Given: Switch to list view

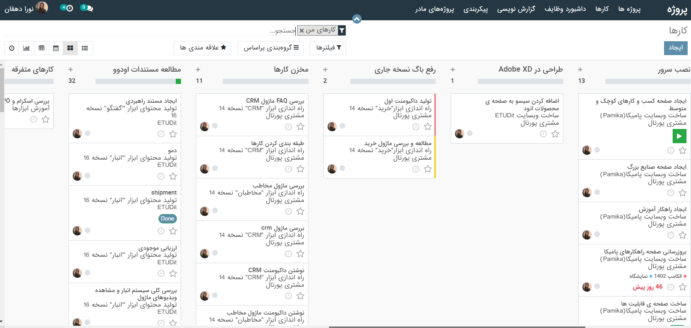Looking at the screenshot, I should pos(85,48).
